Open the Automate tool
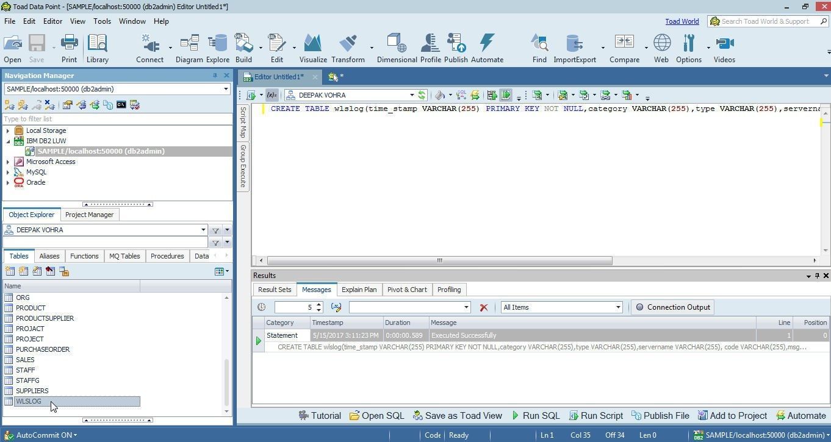 click(487, 49)
